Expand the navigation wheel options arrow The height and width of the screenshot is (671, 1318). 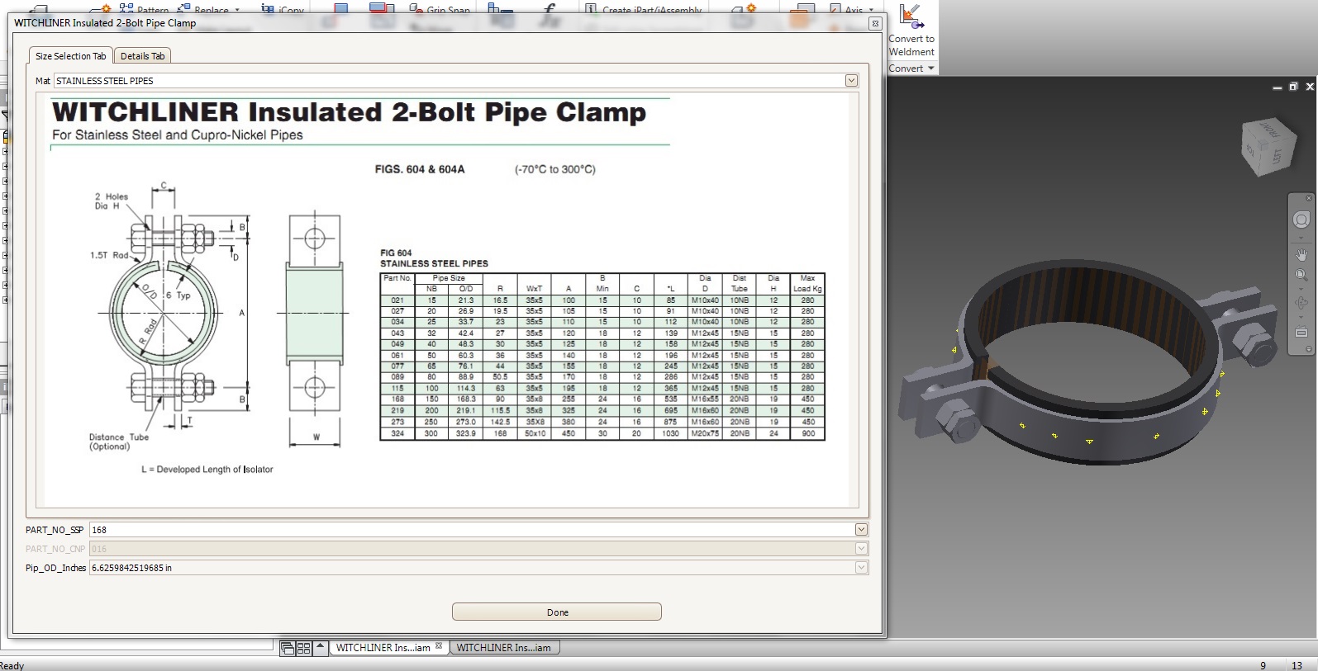pos(1301,238)
